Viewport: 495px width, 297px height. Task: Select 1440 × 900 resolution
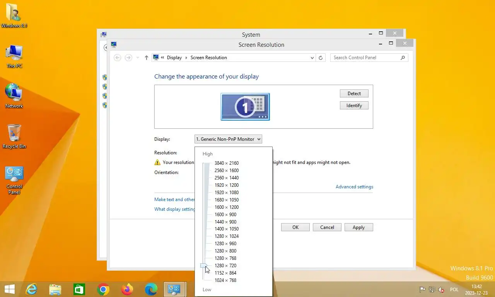pos(225,222)
